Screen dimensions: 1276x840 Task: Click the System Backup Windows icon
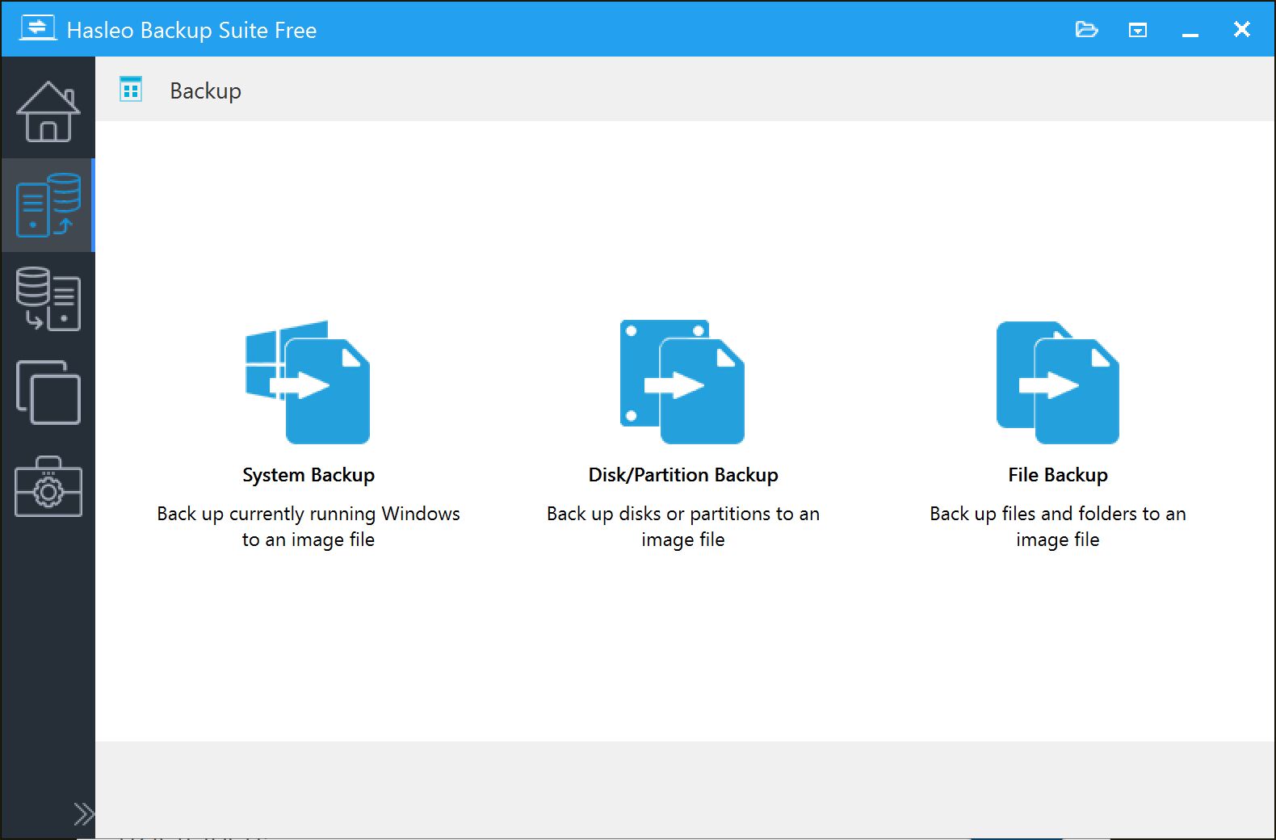click(x=308, y=382)
